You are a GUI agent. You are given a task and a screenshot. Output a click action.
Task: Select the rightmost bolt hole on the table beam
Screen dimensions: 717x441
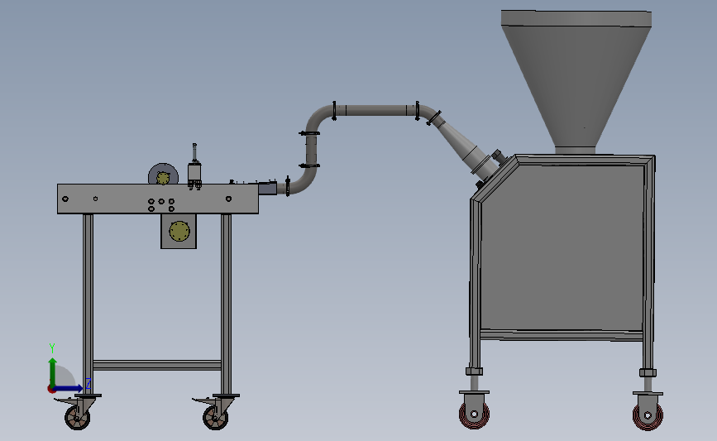tap(228, 199)
